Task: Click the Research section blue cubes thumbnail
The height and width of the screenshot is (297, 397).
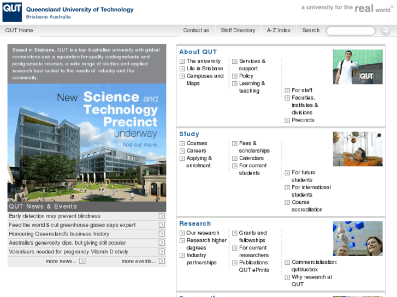Action: (358, 239)
